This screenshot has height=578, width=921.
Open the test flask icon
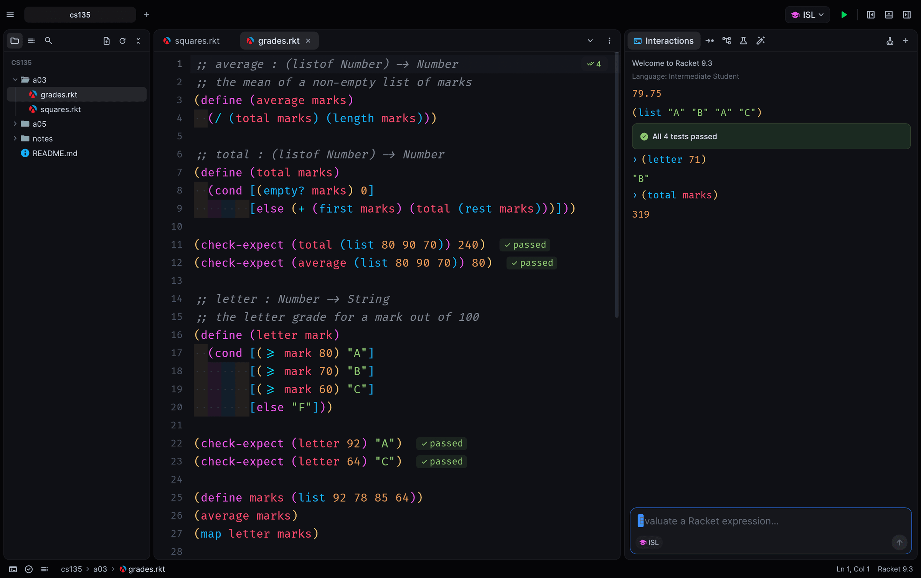pyautogui.click(x=743, y=41)
